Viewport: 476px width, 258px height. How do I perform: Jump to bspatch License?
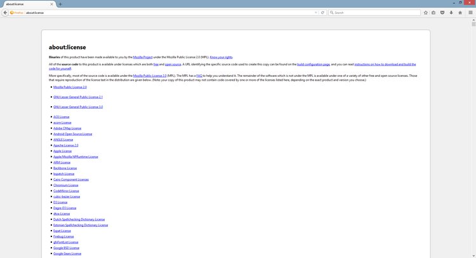click(x=63, y=174)
